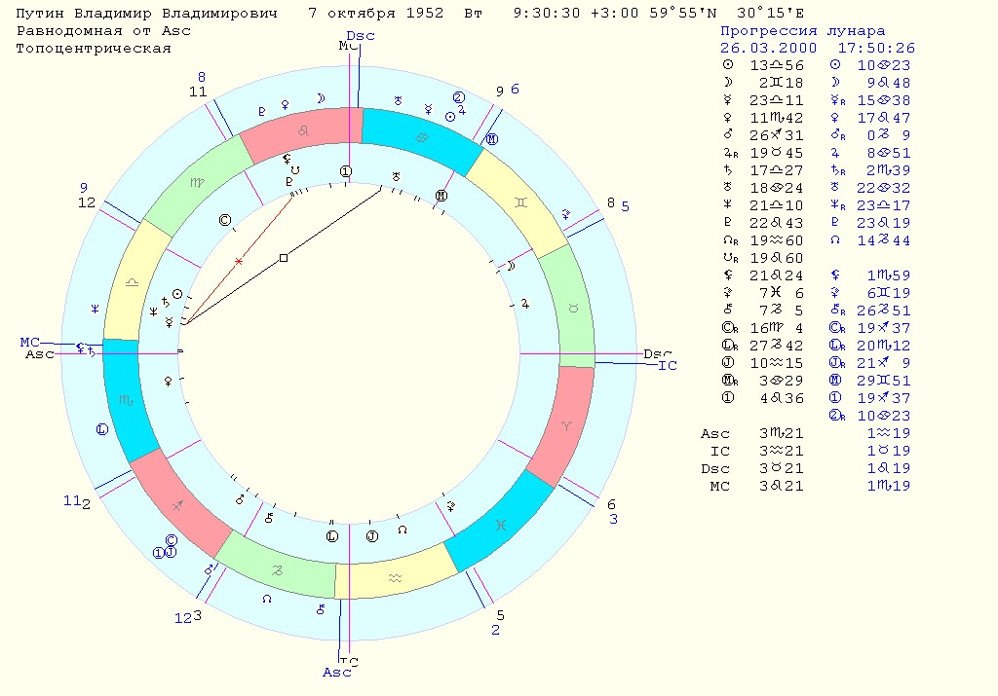The height and width of the screenshot is (696, 998).
Task: Click the progression date "26.03.2000"
Action: click(768, 49)
